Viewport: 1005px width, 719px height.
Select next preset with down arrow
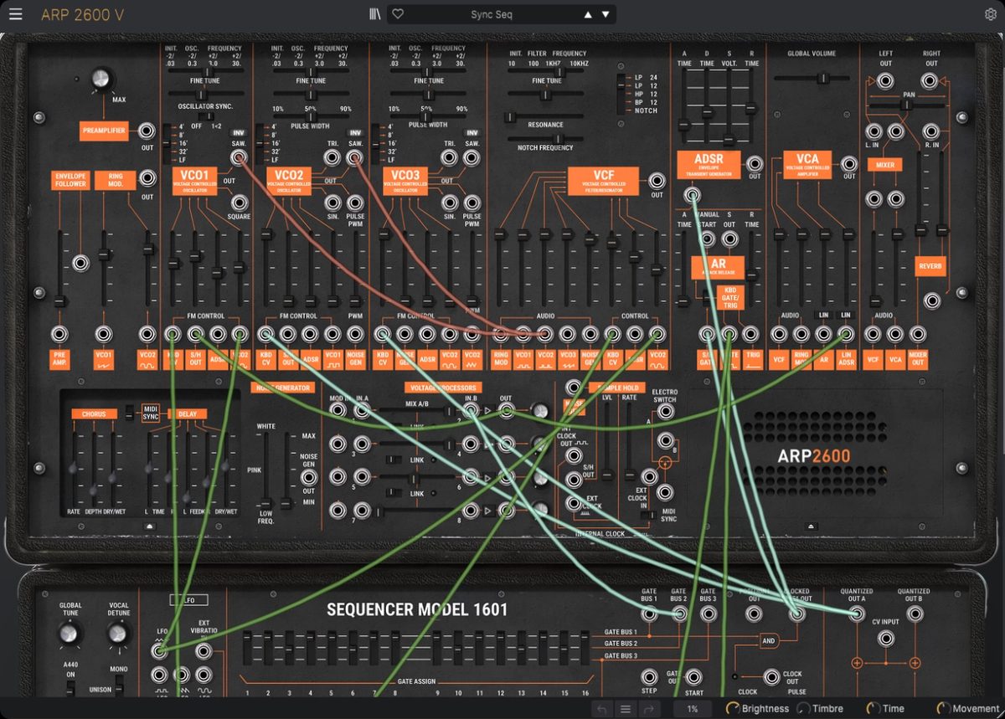pyautogui.click(x=605, y=14)
